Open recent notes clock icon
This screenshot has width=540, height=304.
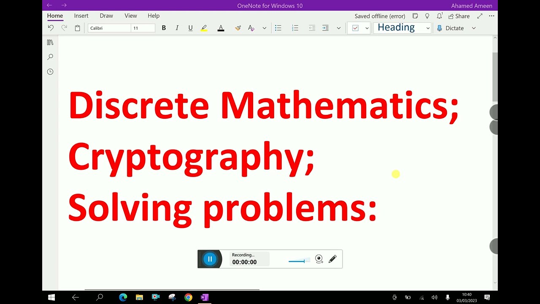point(50,72)
